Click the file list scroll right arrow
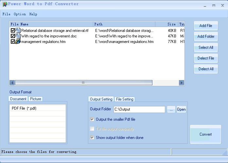The image size is (228, 163). pos(181,83)
